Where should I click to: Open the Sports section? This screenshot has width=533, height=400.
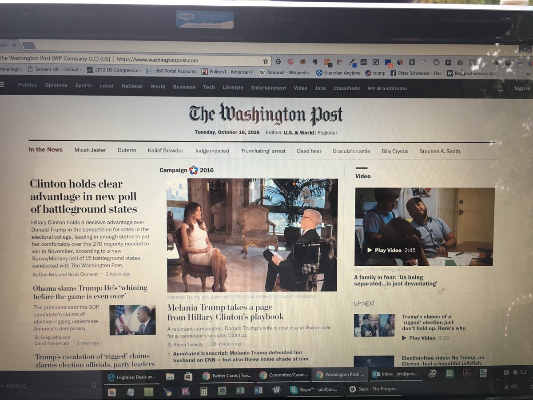(x=84, y=85)
